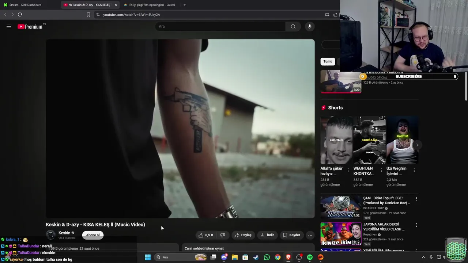468x263 pixels.
Task: Open La Isla Bonita video thumbnail
Action: coord(341,82)
